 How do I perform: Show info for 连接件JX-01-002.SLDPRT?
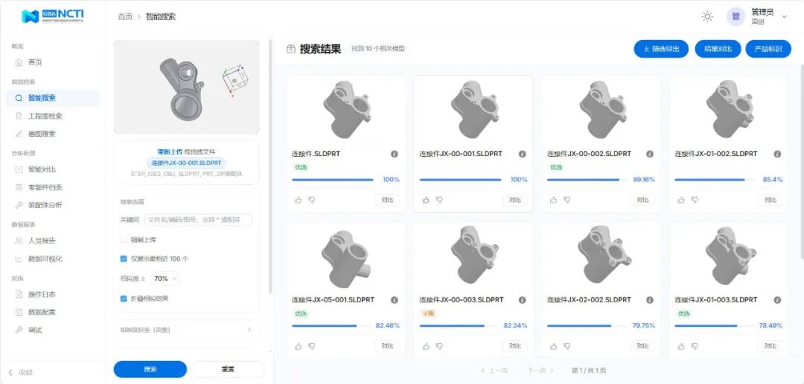tap(777, 154)
